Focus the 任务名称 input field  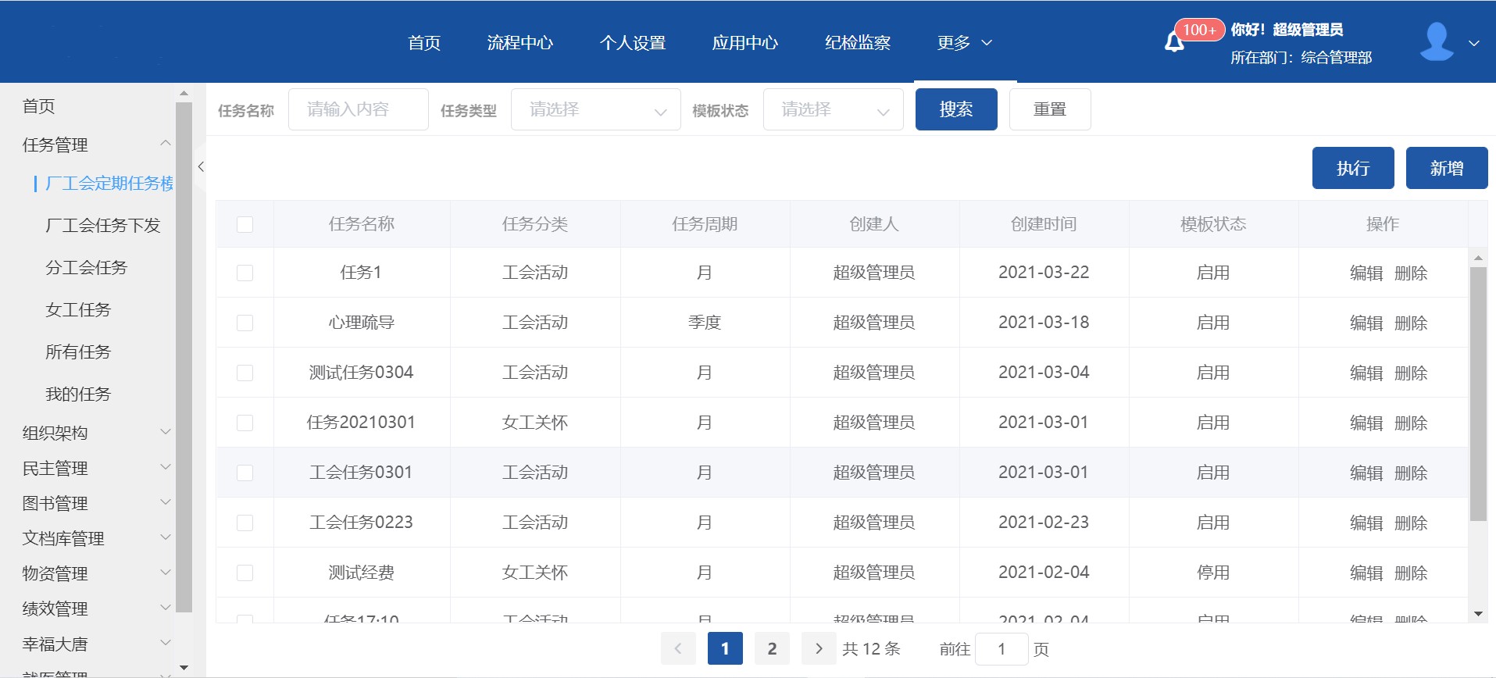pyautogui.click(x=358, y=109)
